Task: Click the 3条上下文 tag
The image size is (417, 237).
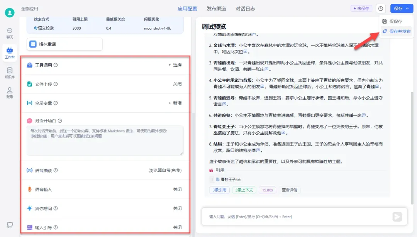Action: click(x=244, y=190)
